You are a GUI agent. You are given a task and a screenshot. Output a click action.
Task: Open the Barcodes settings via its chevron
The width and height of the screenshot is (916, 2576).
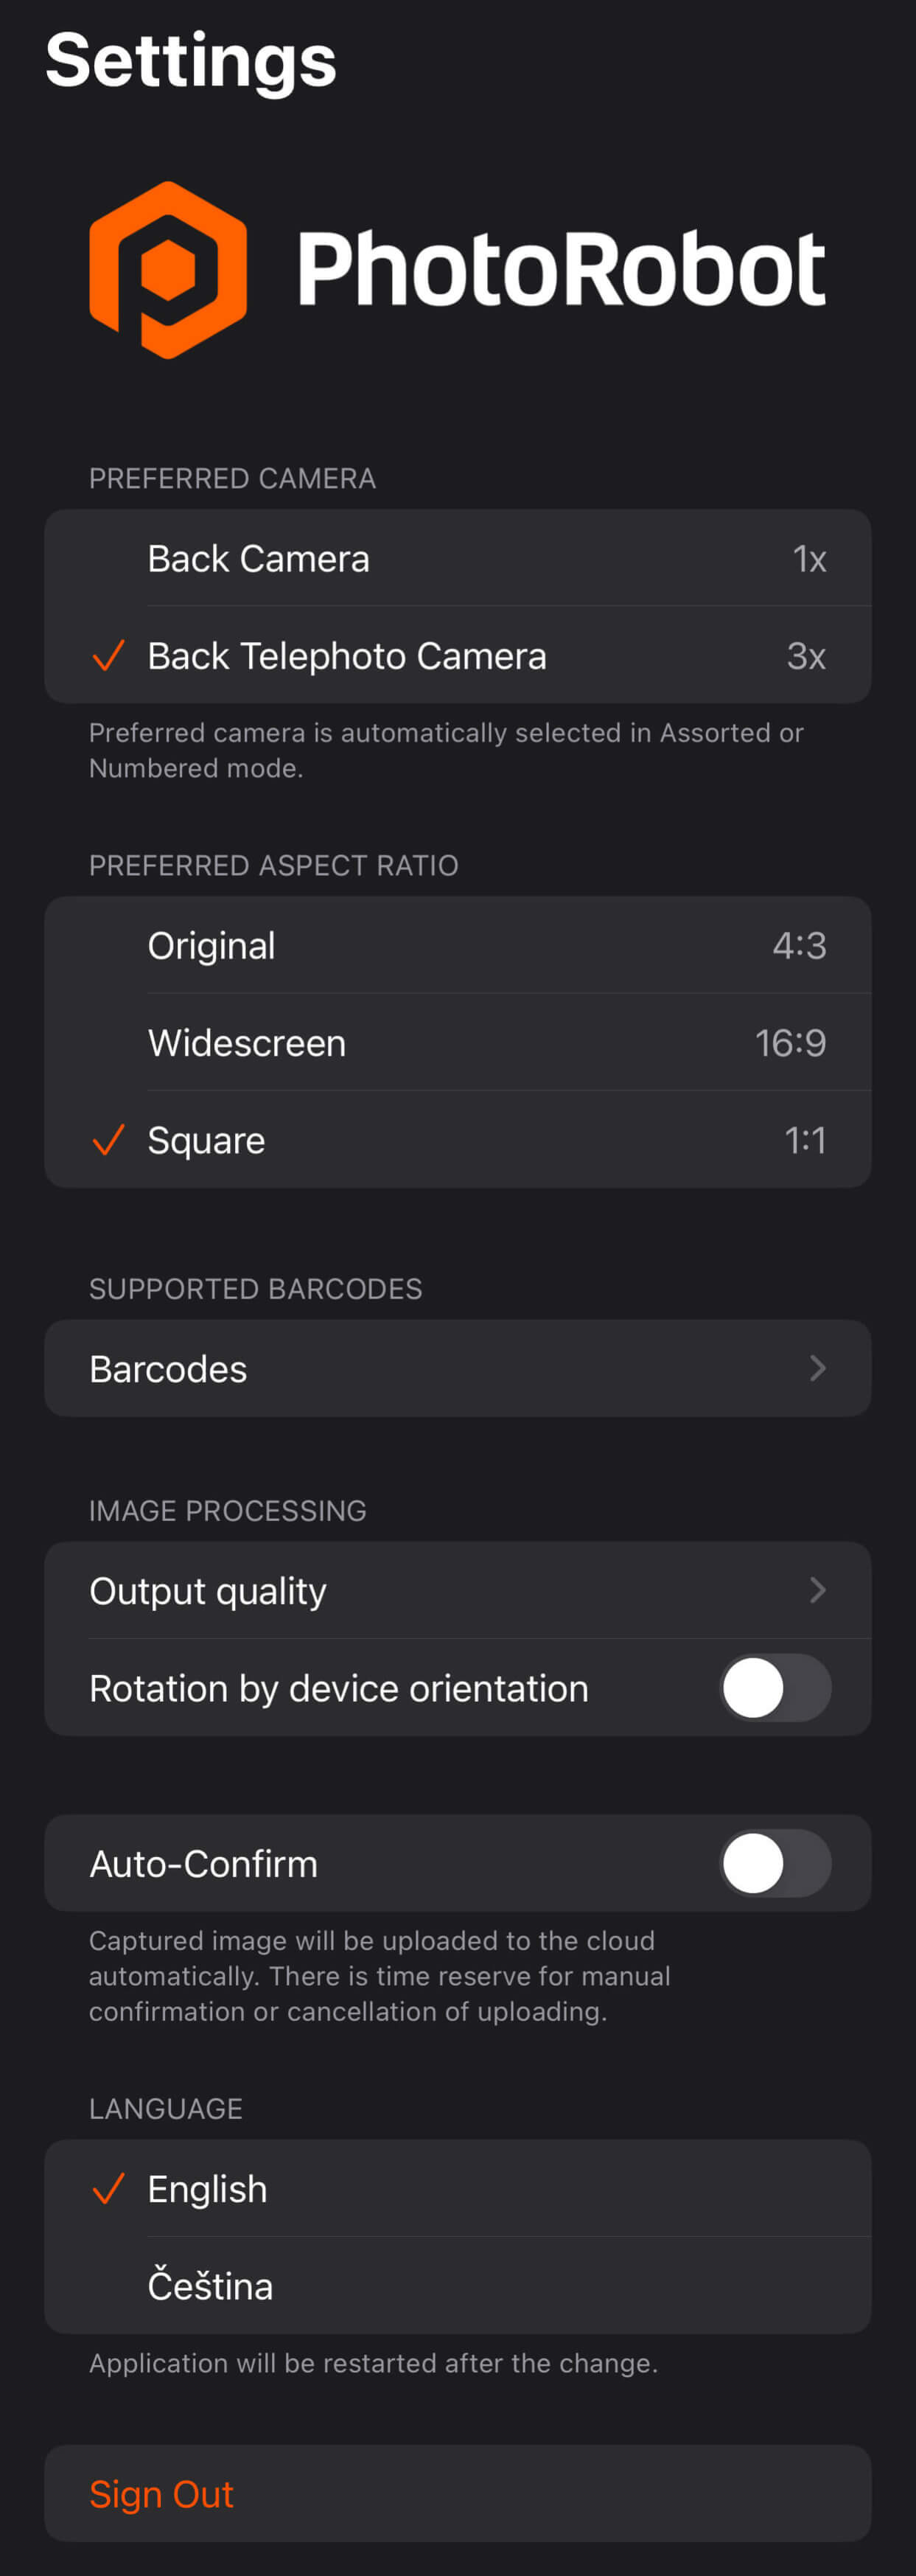(x=819, y=1368)
